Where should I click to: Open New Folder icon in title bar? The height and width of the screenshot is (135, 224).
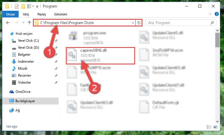[x=23, y=6]
